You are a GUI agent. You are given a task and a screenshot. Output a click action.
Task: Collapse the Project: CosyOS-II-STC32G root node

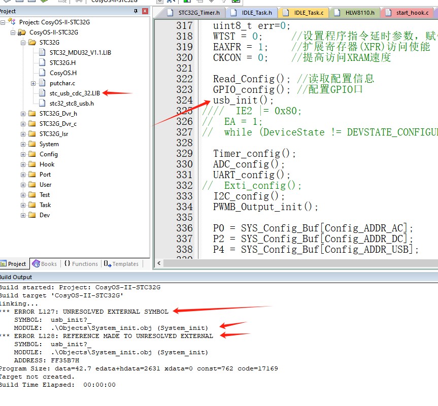pyautogui.click(x=3, y=22)
